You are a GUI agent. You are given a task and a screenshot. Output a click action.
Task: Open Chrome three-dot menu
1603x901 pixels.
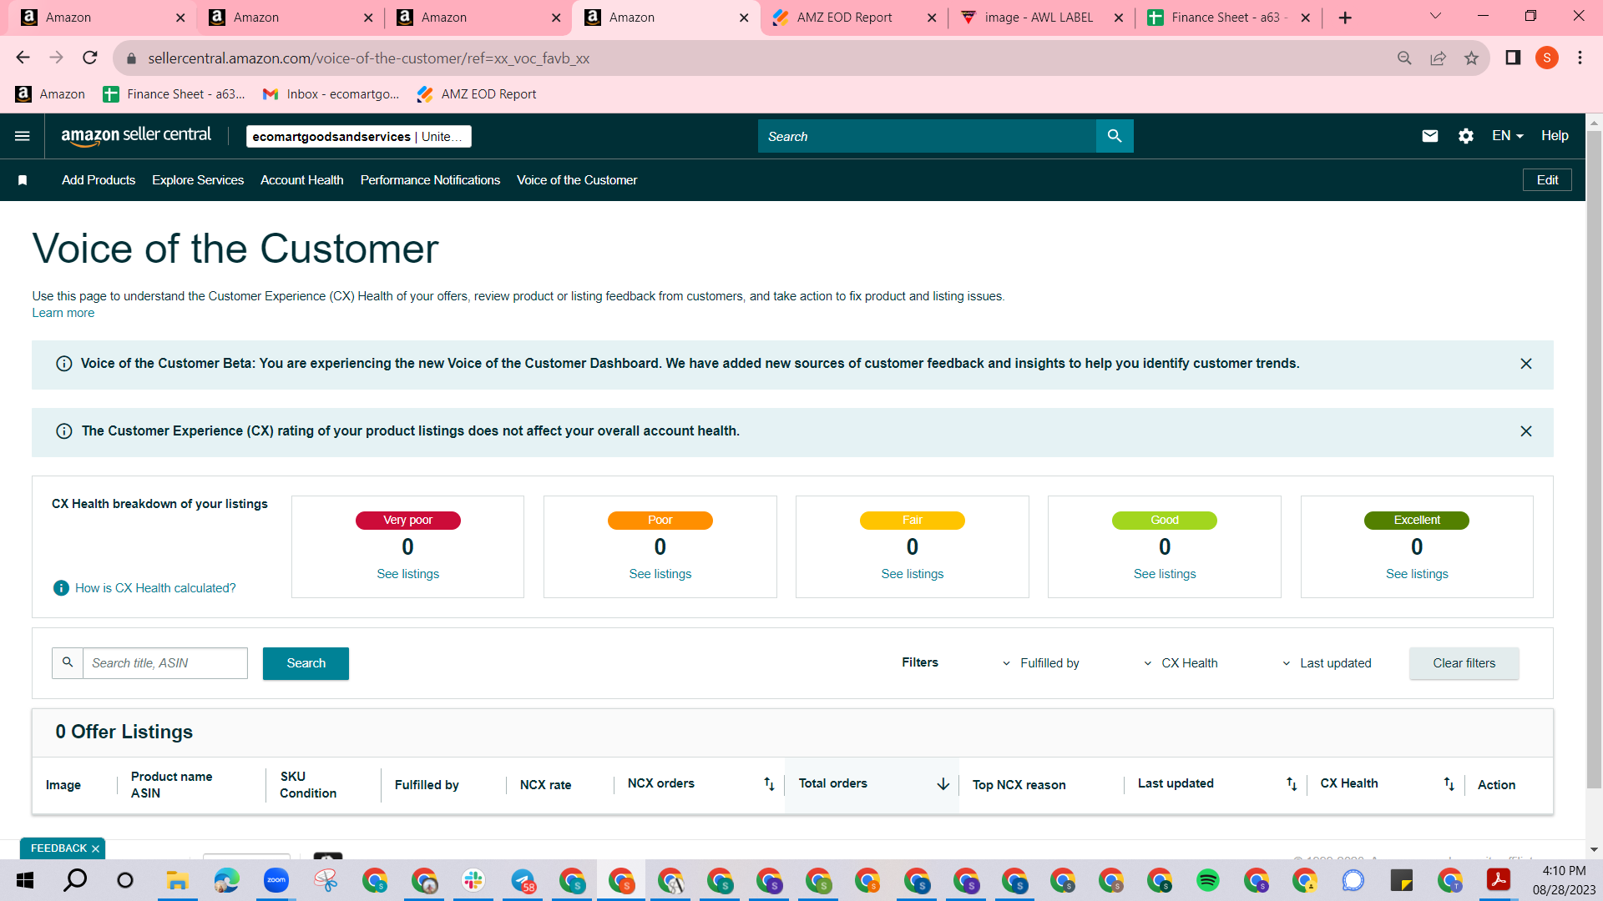point(1580,58)
